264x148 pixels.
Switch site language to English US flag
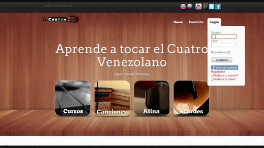click(x=183, y=7)
